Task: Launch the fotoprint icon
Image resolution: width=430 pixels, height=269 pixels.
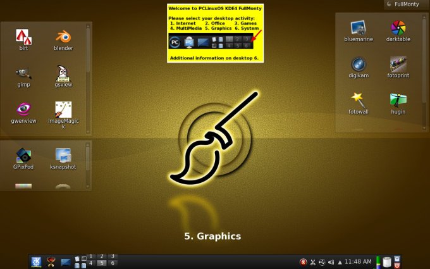Action: coord(398,64)
